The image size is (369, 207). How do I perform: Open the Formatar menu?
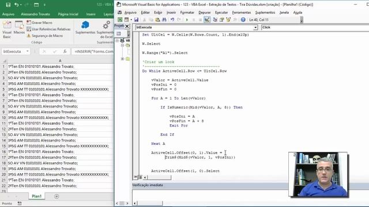[187, 13]
